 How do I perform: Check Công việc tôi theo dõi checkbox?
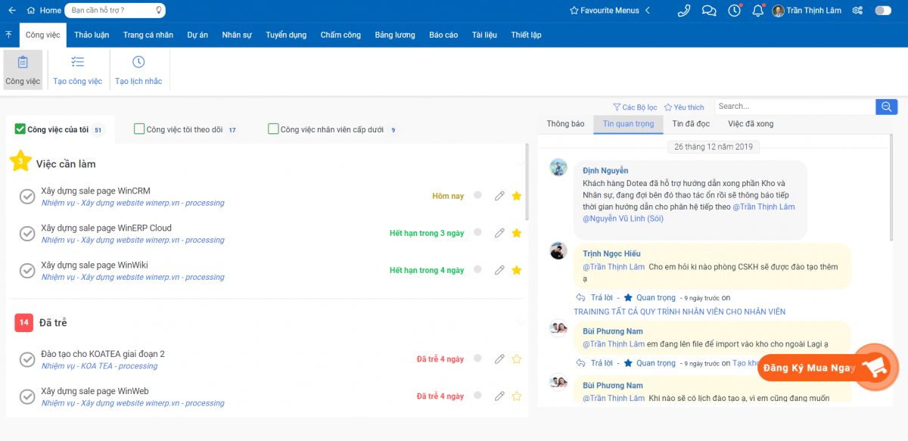(139, 129)
